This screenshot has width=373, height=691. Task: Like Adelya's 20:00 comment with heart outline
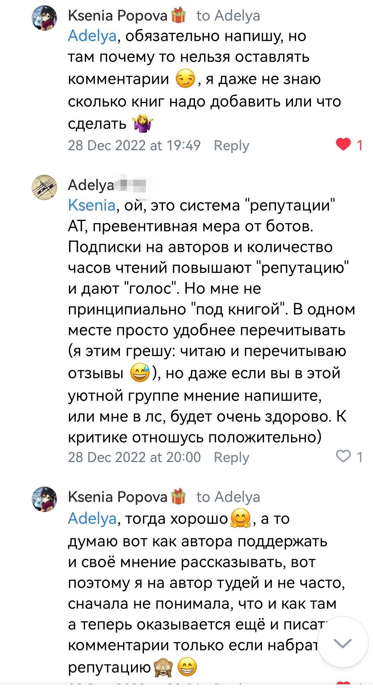pos(343,456)
